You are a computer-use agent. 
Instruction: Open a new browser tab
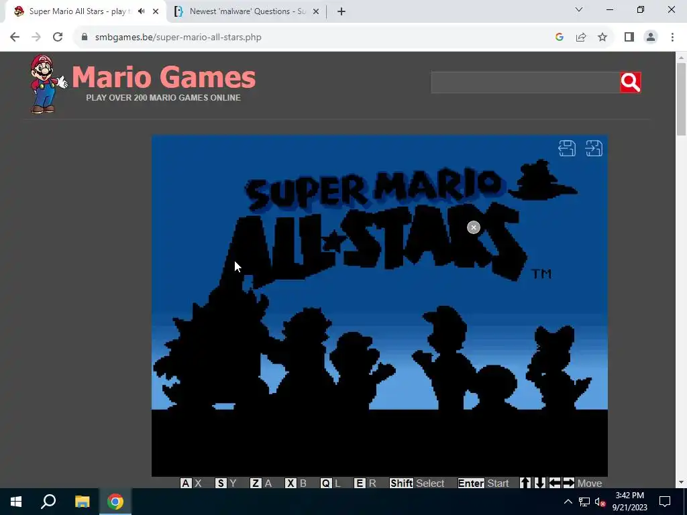tap(341, 12)
